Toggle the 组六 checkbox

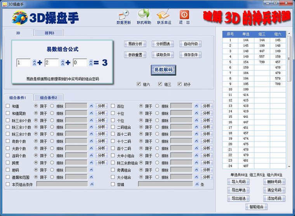pos(139,84)
